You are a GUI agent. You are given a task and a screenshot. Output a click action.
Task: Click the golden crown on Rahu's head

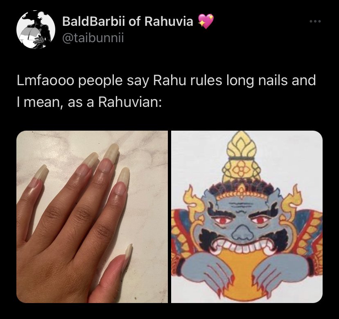[x=242, y=157]
